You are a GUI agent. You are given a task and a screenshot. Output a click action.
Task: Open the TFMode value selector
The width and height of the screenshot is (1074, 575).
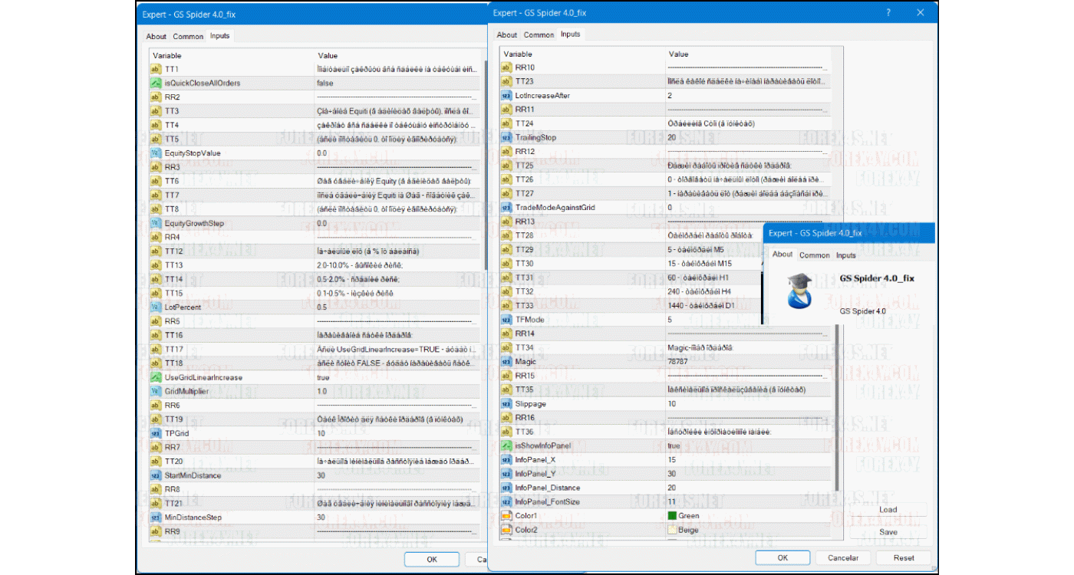tap(748, 320)
